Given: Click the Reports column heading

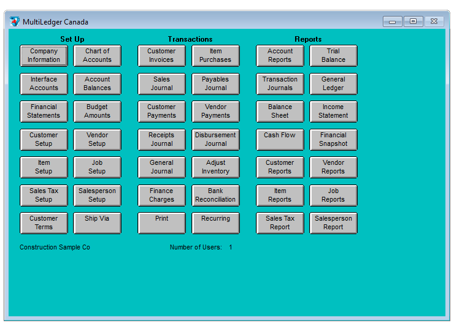Looking at the screenshot, I should point(308,39).
